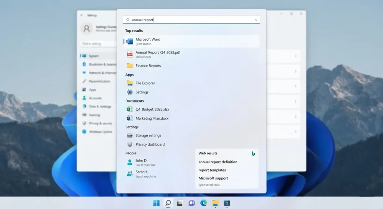Open the Privacy dashboard shield icon

(130, 144)
